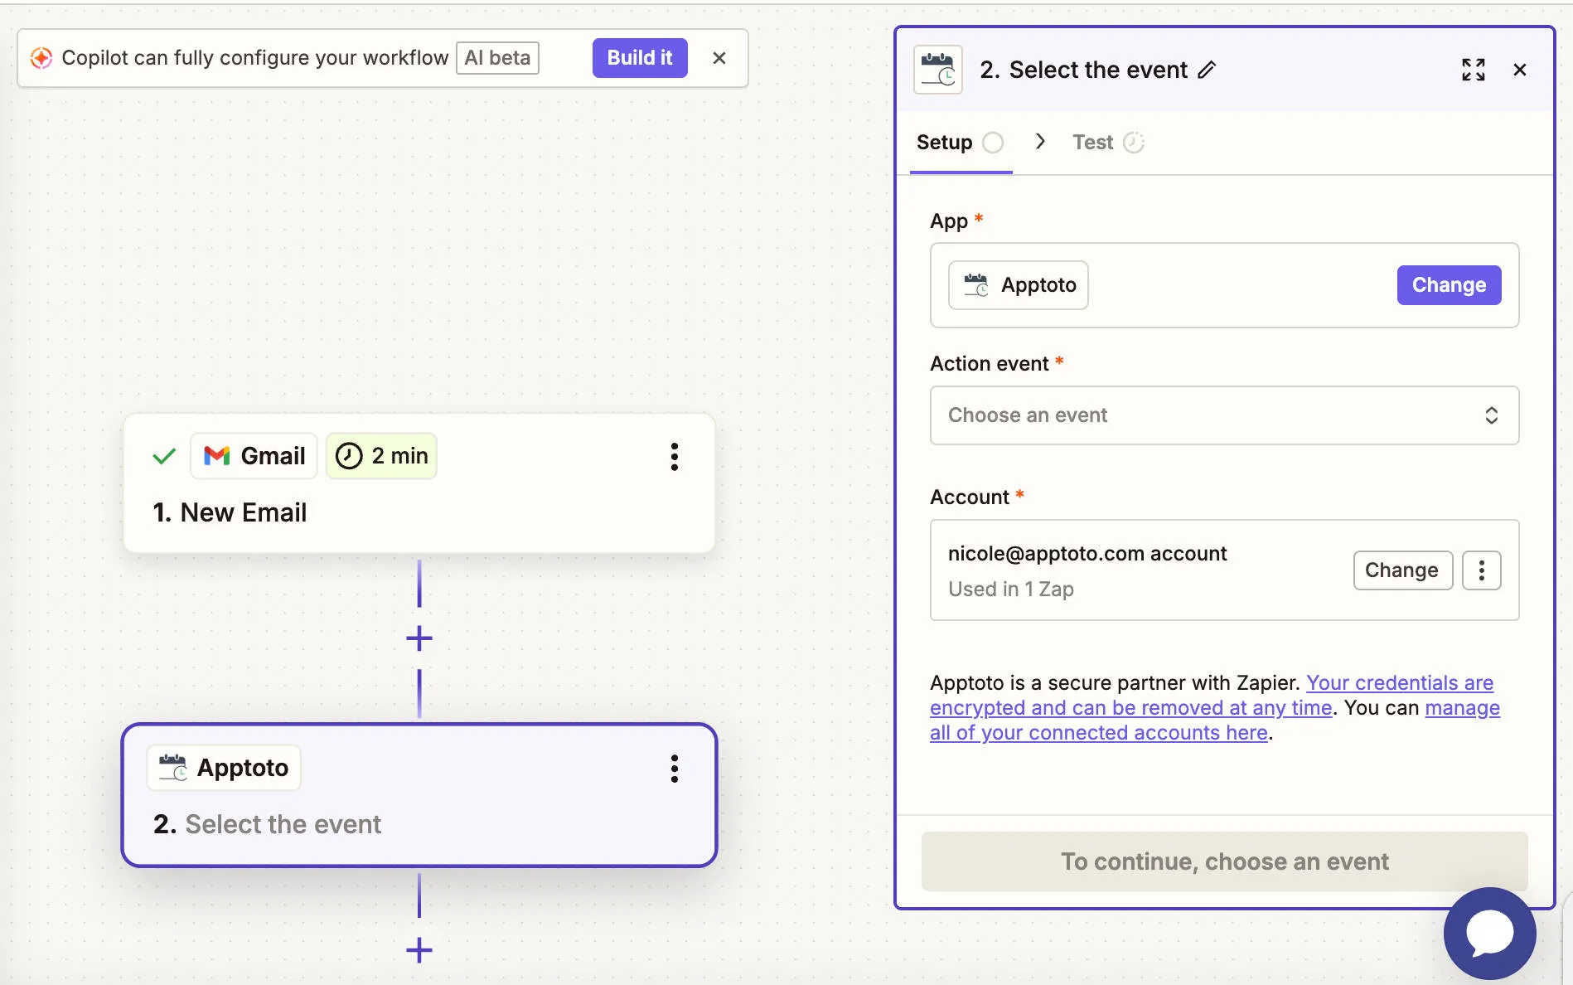The image size is (1573, 985).
Task: Click the To continue choose an event button
Action: [x=1225, y=861]
